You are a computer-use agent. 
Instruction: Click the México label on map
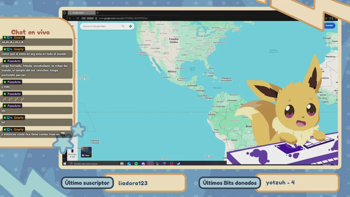click(x=172, y=71)
